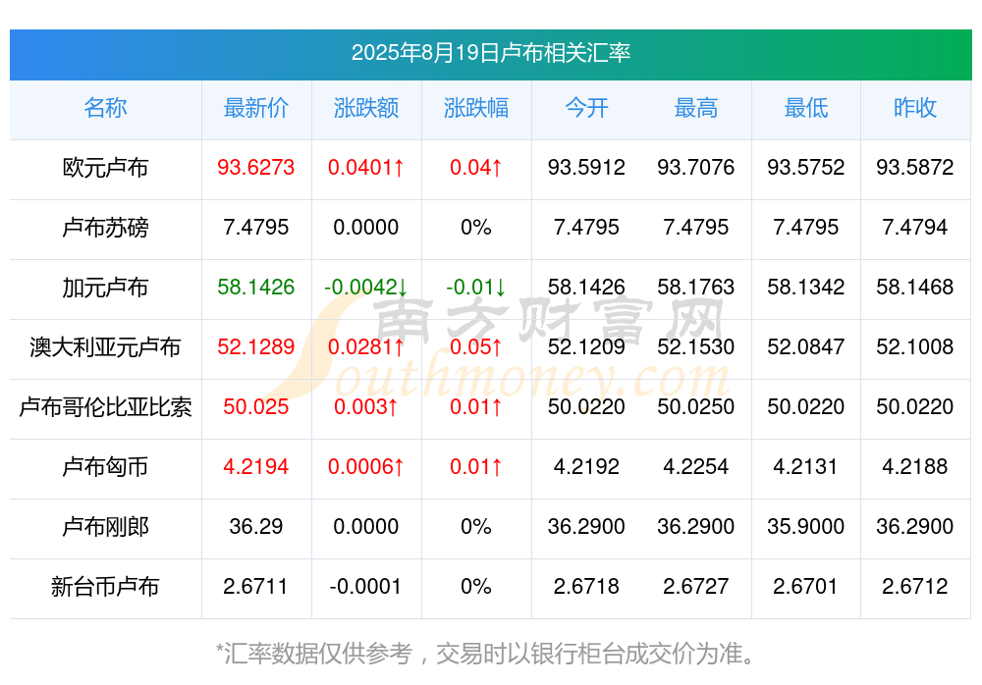Click opening value 2.6718
The width and height of the screenshot is (982, 685).
pyautogui.click(x=586, y=586)
